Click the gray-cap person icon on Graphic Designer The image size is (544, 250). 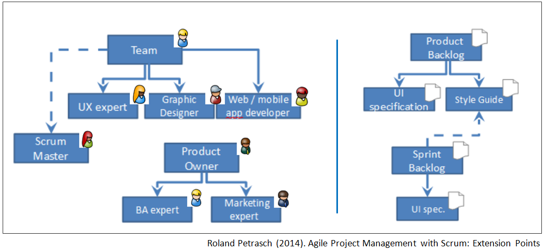(215, 95)
